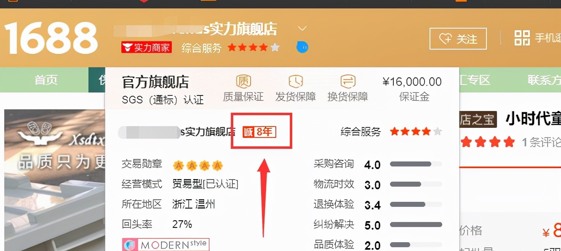
Task: Click the 关注 follow button
Action: pyautogui.click(x=458, y=39)
